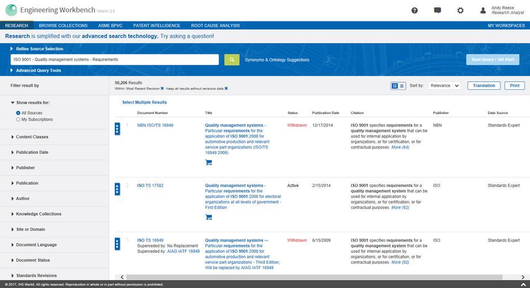The image size is (530, 288).
Task: Click More (64) in first citation
Action: click(400, 147)
